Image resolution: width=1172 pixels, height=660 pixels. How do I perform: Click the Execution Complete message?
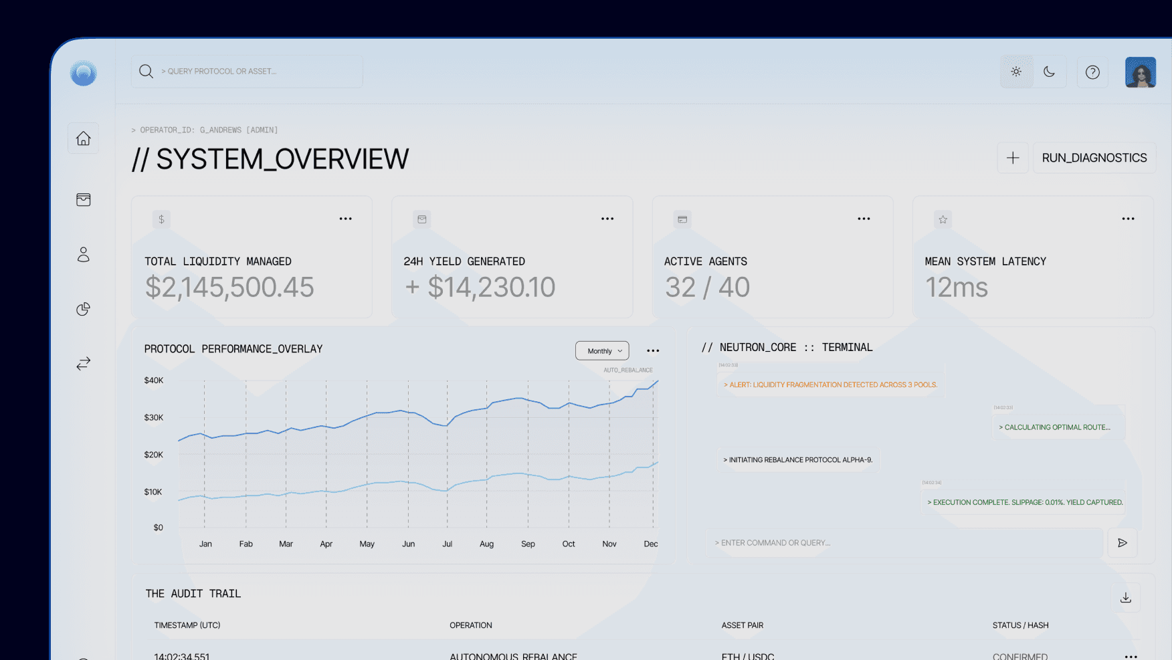[x=1025, y=502]
